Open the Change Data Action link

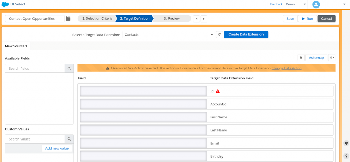coord(287,68)
